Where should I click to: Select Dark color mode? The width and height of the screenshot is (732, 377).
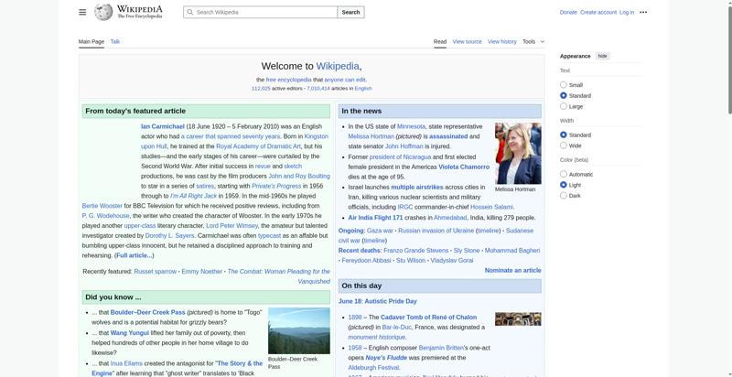(564, 196)
